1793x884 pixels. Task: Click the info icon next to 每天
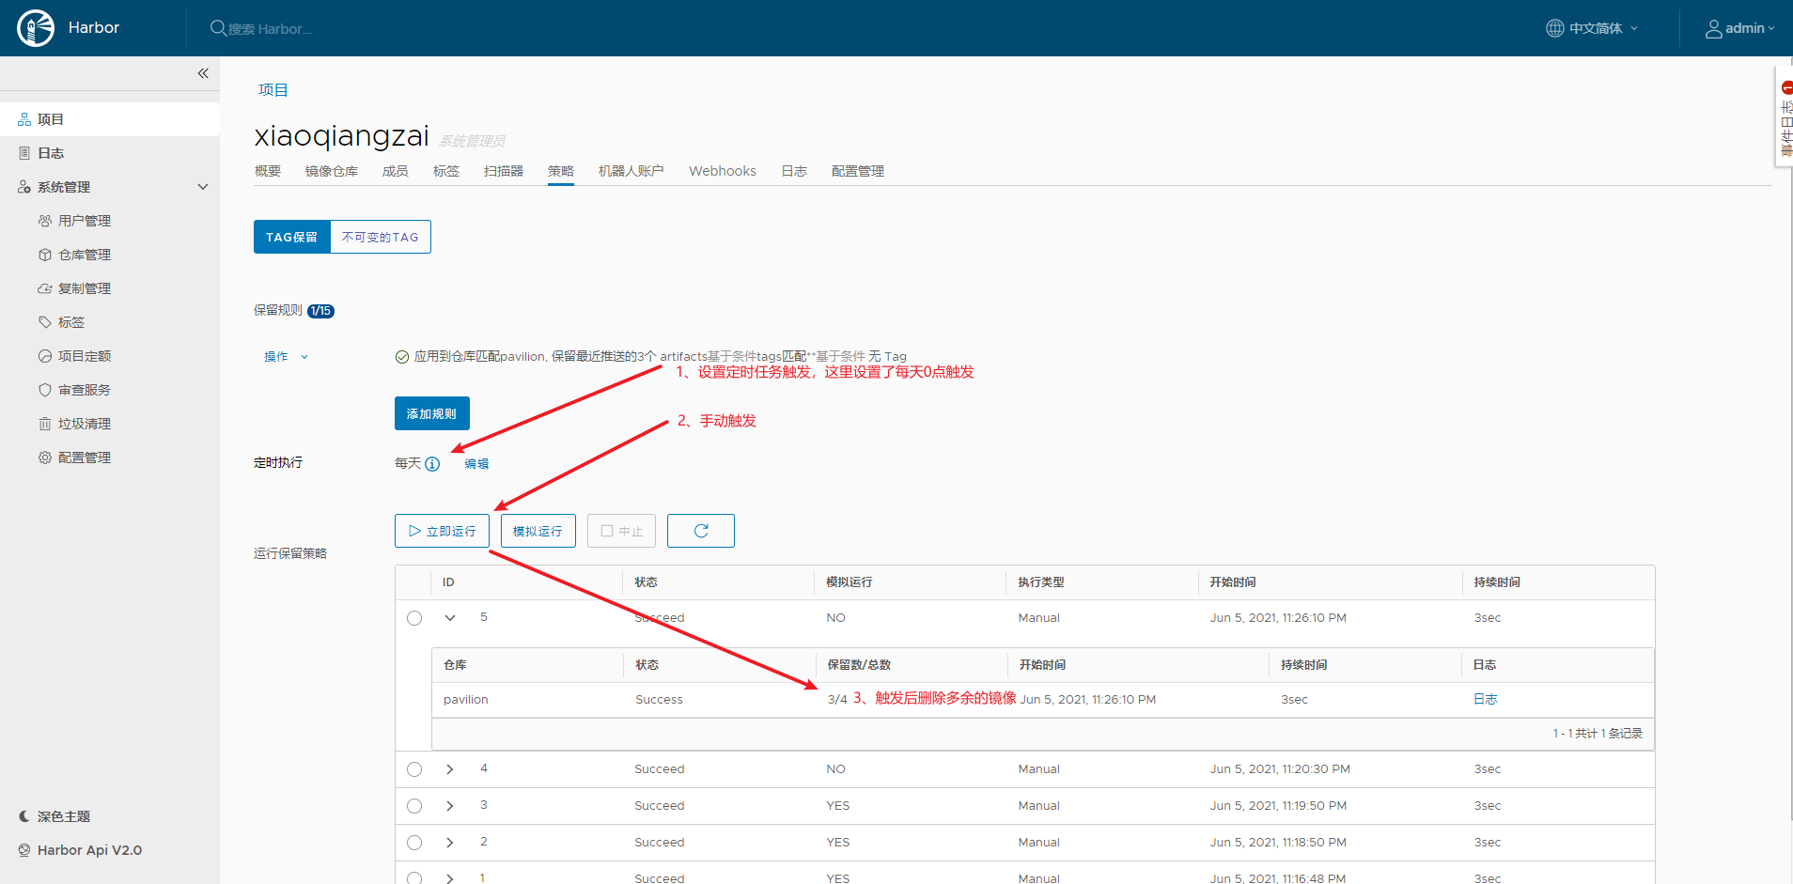tap(432, 464)
